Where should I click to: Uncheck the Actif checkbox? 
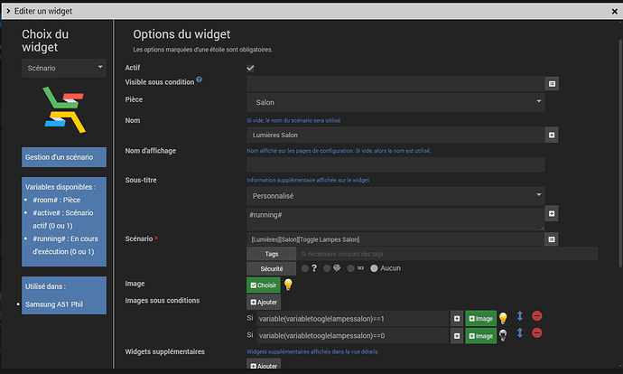tap(250, 68)
